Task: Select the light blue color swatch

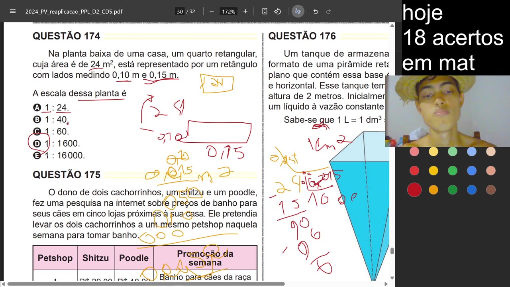Action: 472,151
